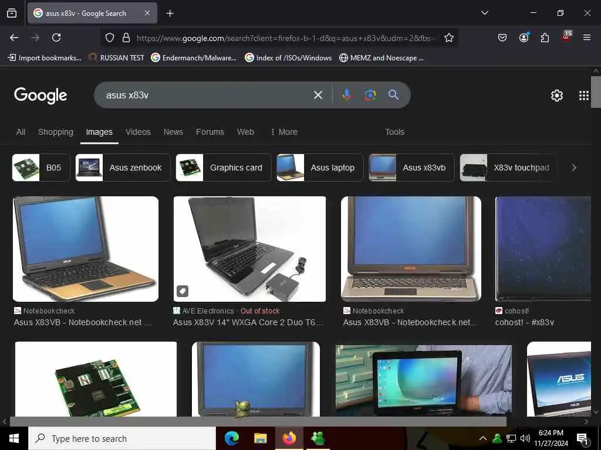Open the gold Asus X83VB laptop image

86,248
